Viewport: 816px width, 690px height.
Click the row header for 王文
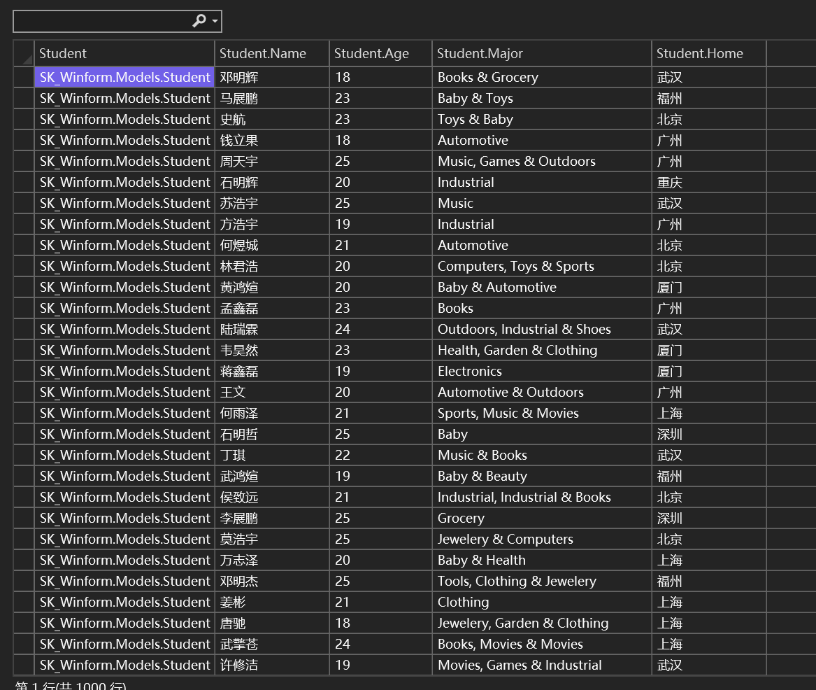pyautogui.click(x=23, y=392)
